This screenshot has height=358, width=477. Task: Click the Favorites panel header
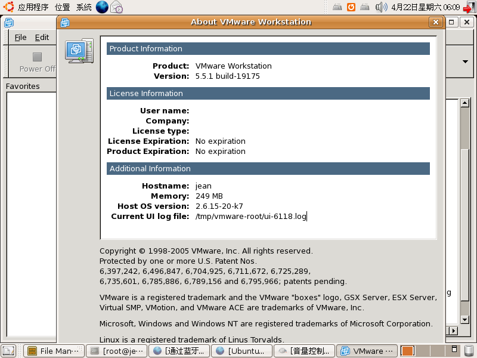click(23, 86)
